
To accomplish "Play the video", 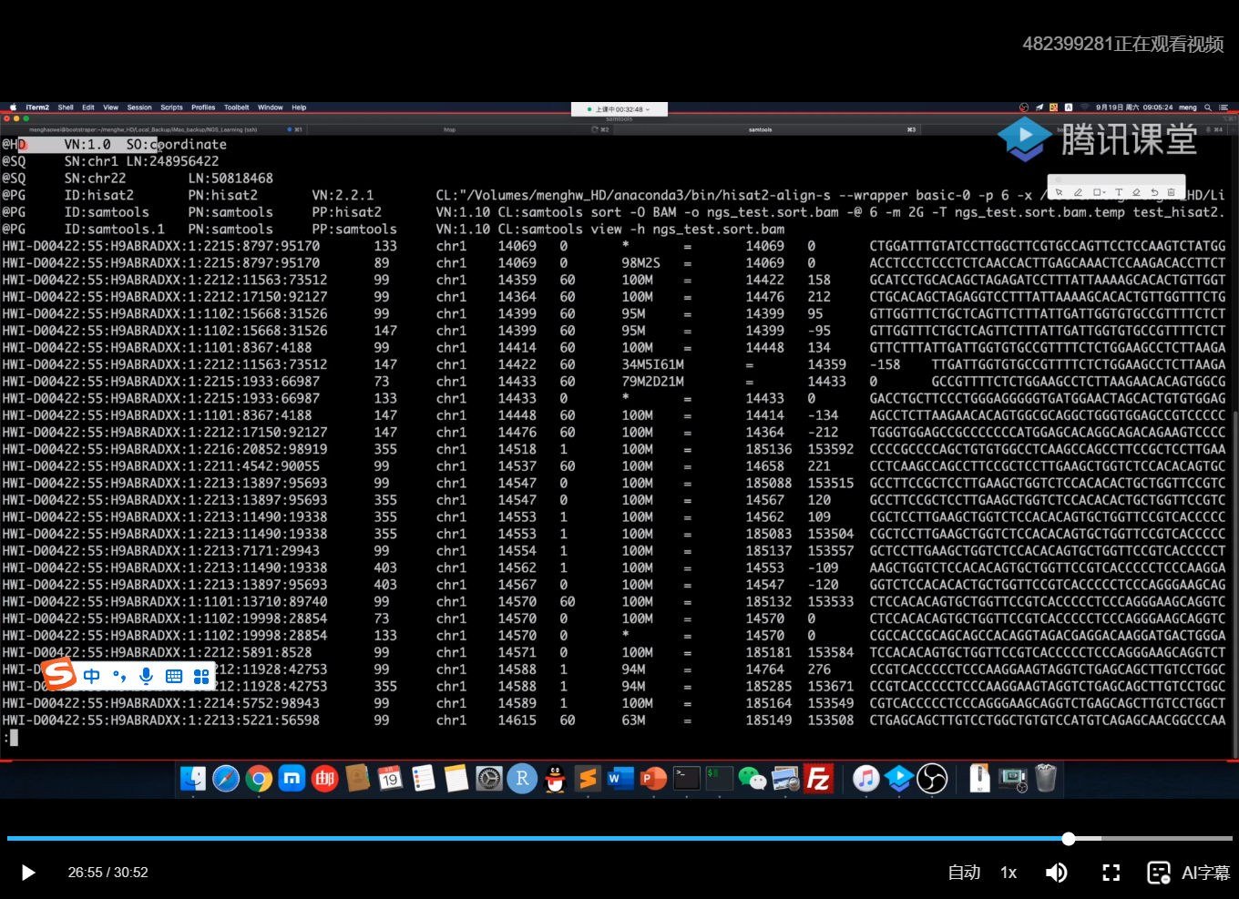I will pos(27,873).
